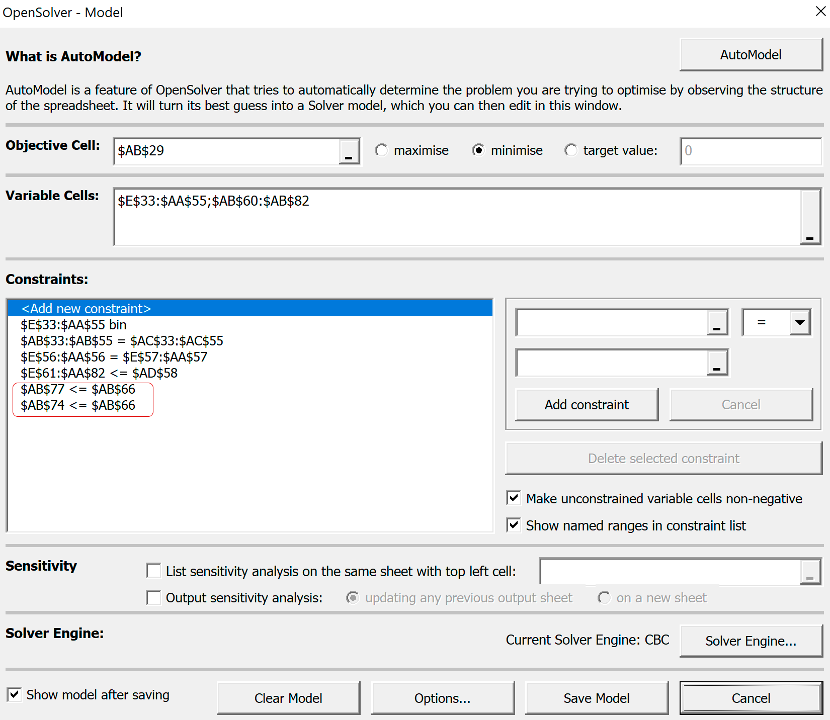Select the target value radio option
Viewport: 830px width, 720px height.
point(571,150)
